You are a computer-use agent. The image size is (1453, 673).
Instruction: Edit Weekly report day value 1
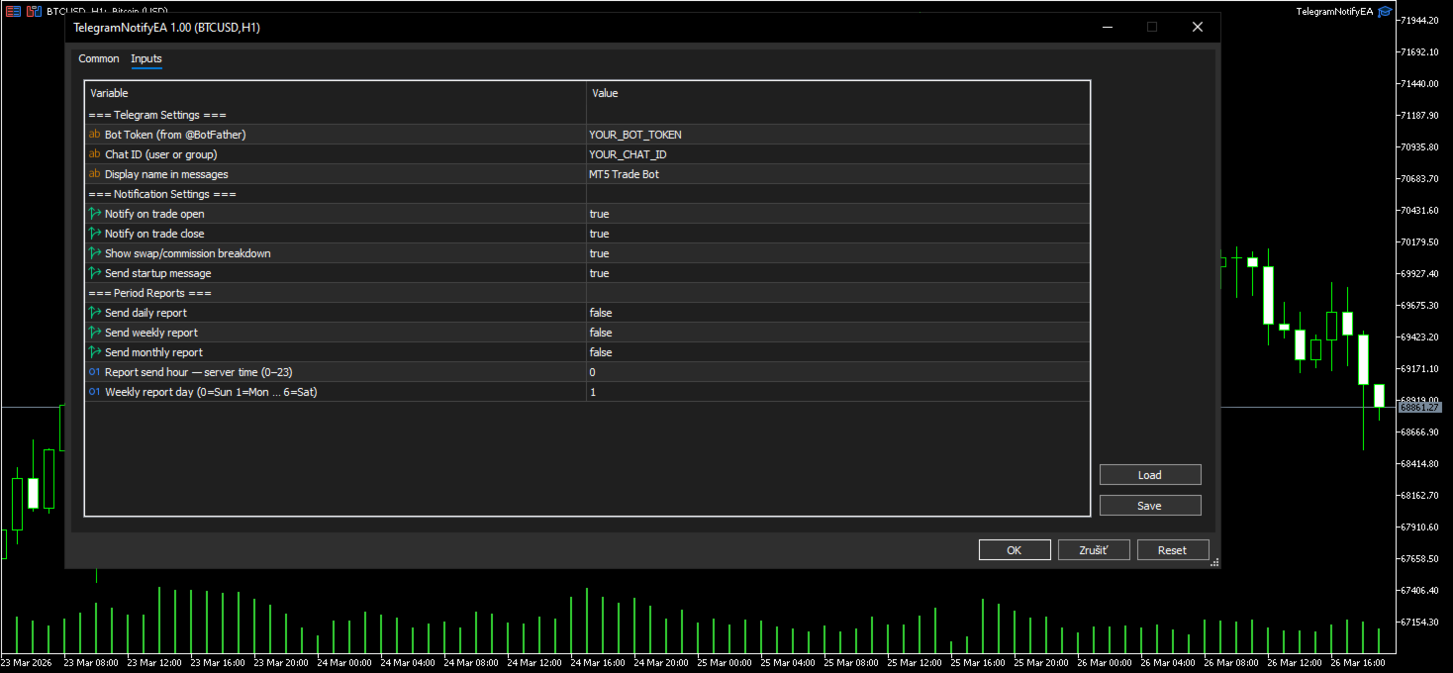pos(838,392)
